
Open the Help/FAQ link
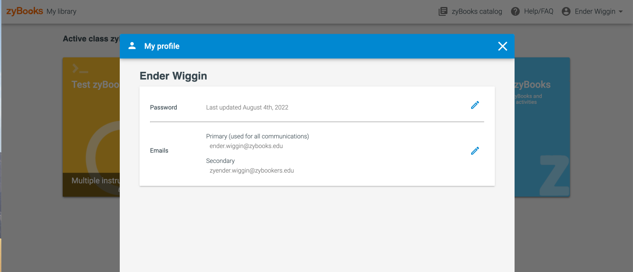coord(539,11)
